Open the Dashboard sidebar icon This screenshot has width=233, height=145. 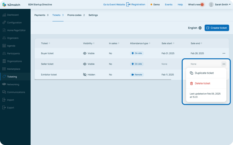4,15
